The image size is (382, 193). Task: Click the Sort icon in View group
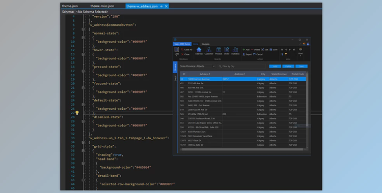click(x=282, y=54)
